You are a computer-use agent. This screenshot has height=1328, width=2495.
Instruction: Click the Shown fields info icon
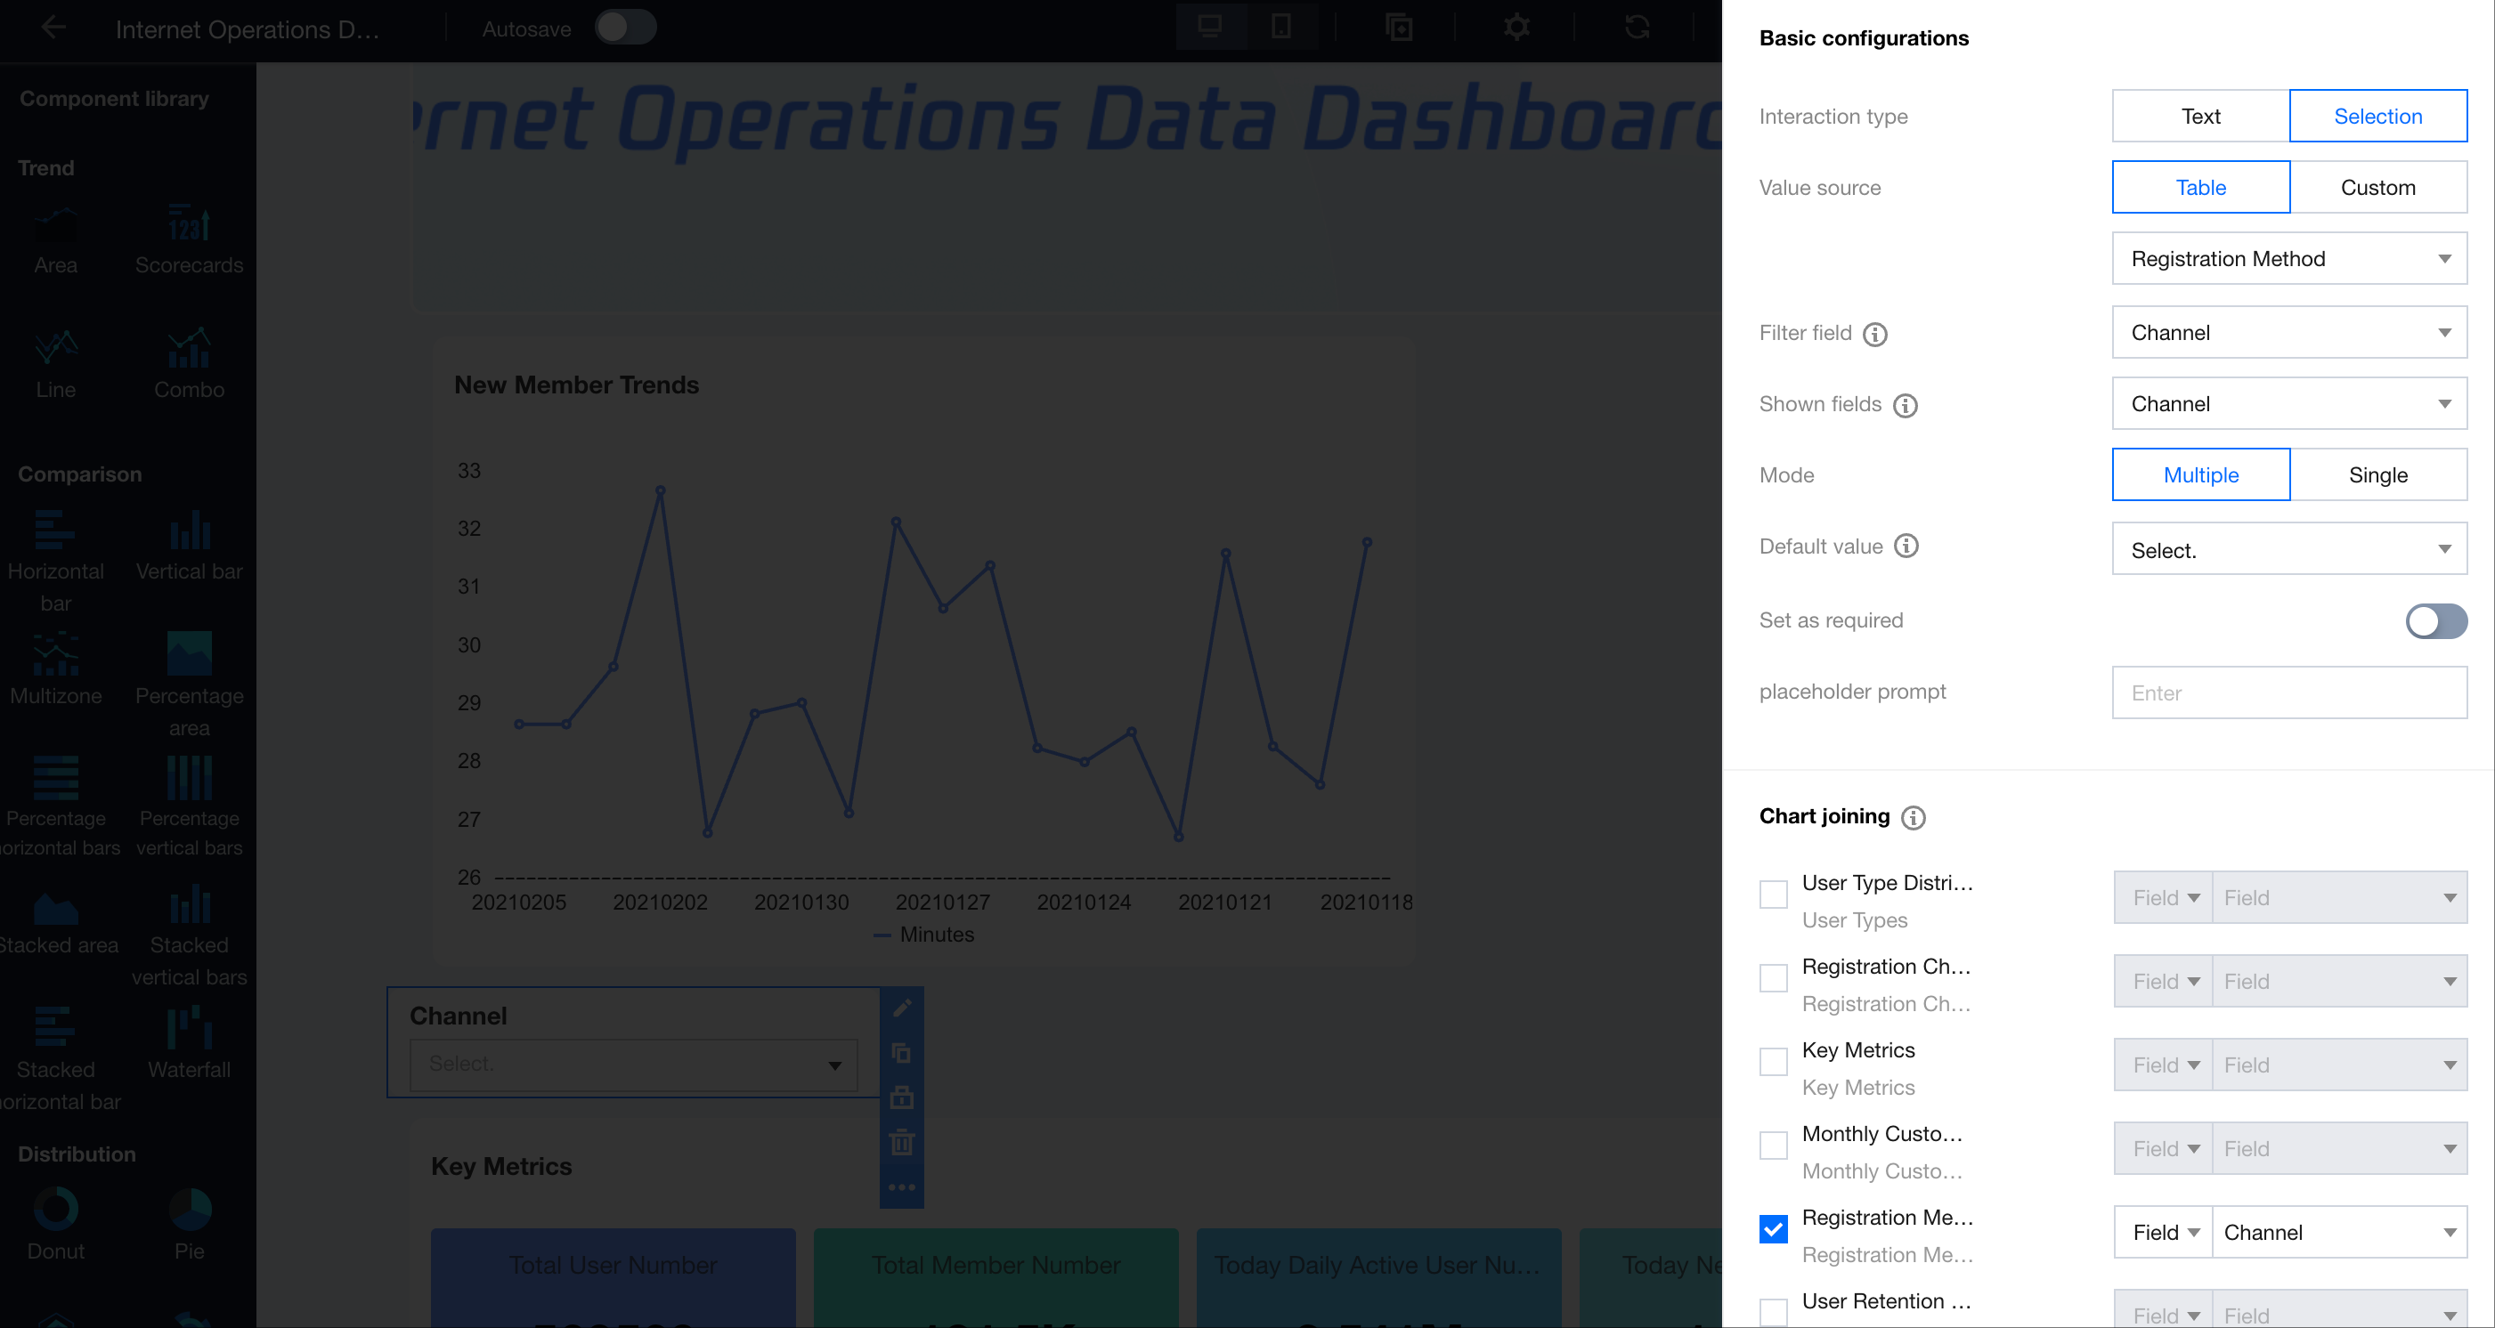click(x=1906, y=406)
